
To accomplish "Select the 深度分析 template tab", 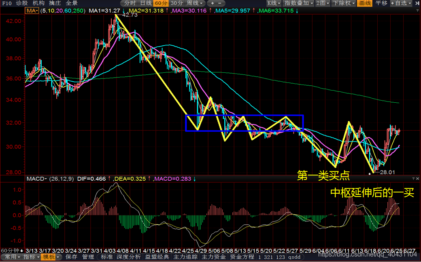I will [128, 257].
